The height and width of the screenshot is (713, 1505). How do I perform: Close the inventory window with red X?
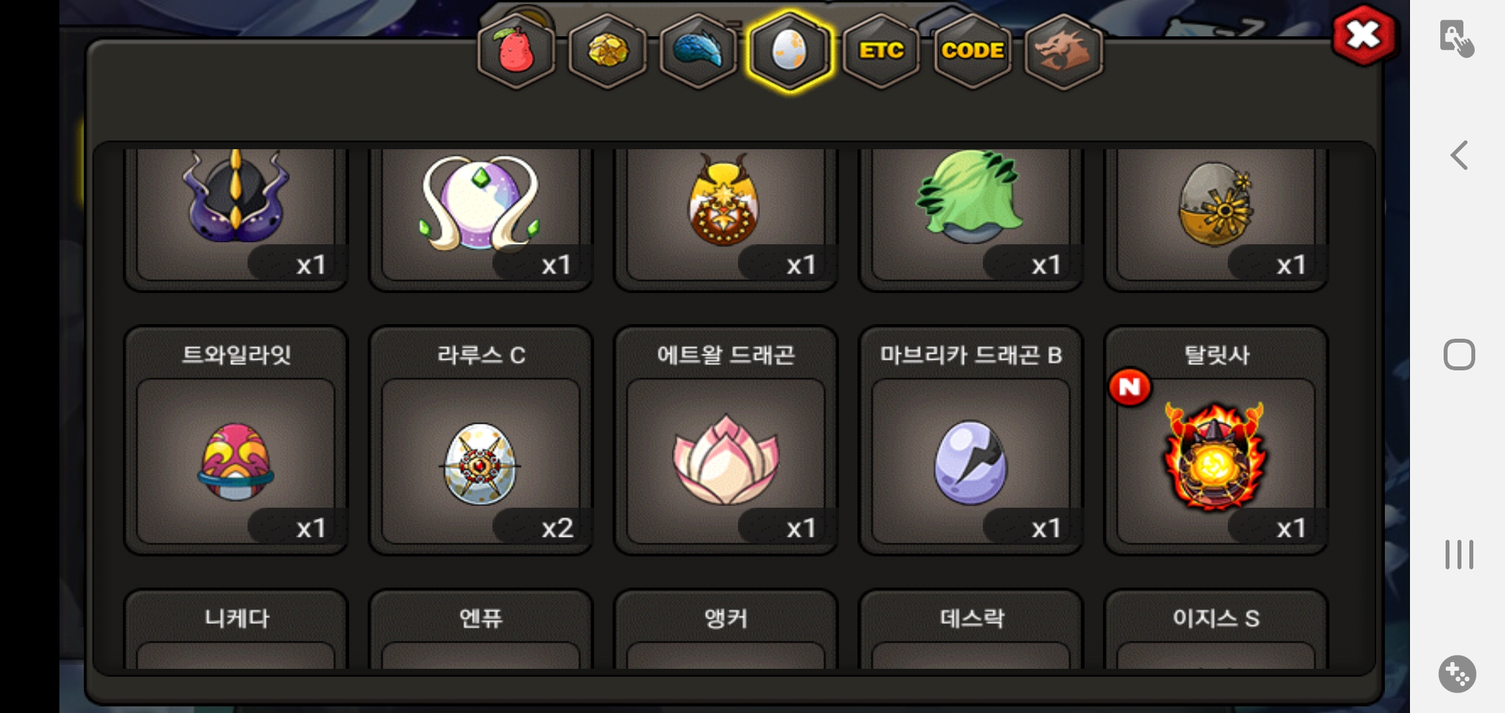1364,35
